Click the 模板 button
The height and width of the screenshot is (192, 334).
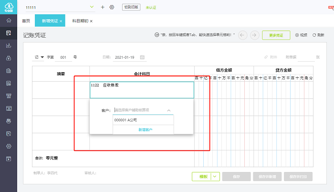click(x=203, y=177)
